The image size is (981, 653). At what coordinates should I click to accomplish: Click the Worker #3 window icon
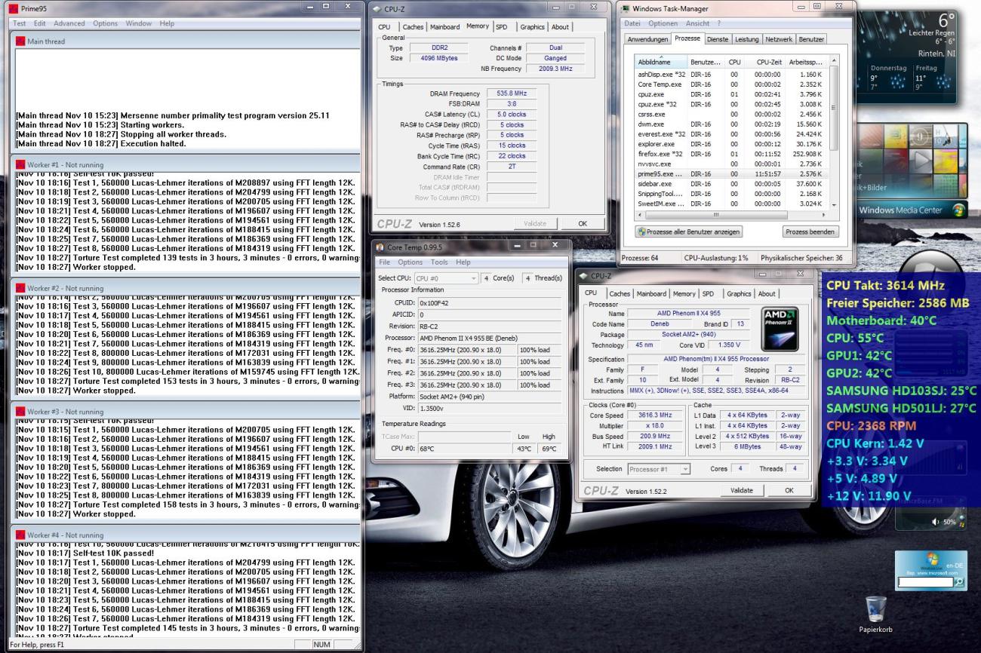tap(20, 412)
